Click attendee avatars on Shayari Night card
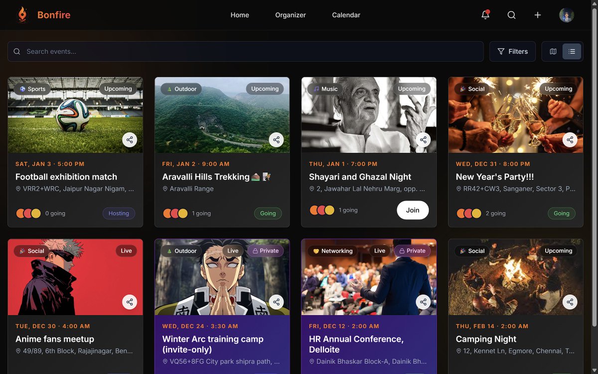The width and height of the screenshot is (598, 374). [x=322, y=210]
